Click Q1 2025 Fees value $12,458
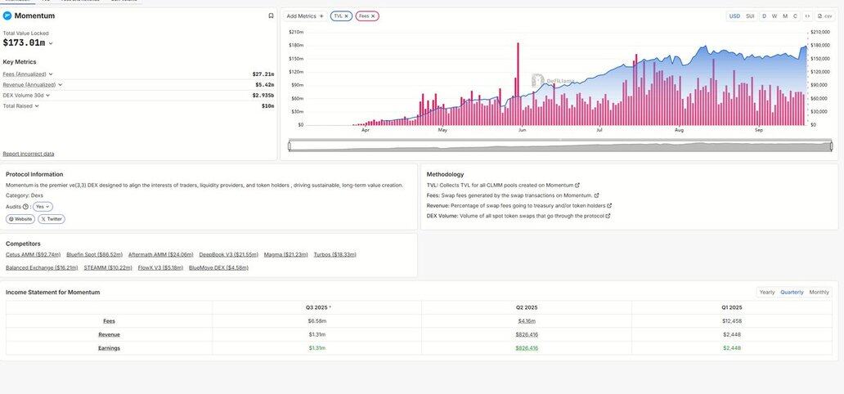The image size is (844, 394). point(732,321)
